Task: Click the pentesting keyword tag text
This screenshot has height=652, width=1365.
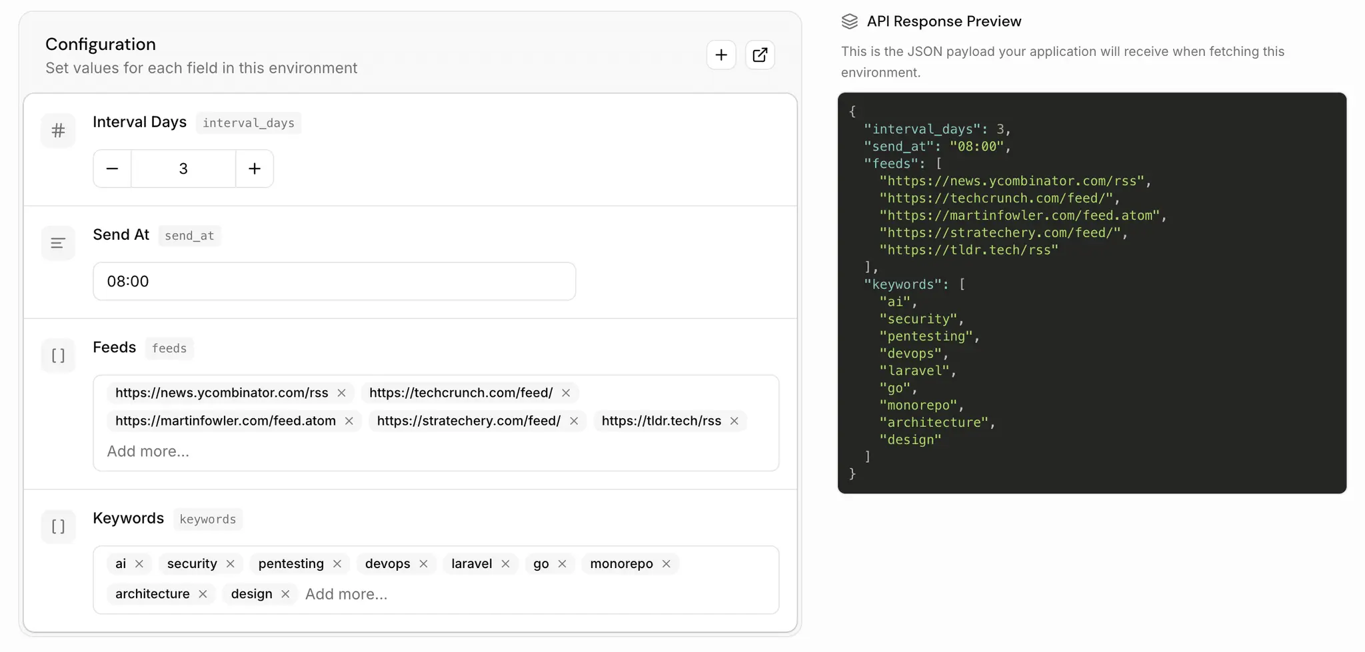Action: coord(291,563)
